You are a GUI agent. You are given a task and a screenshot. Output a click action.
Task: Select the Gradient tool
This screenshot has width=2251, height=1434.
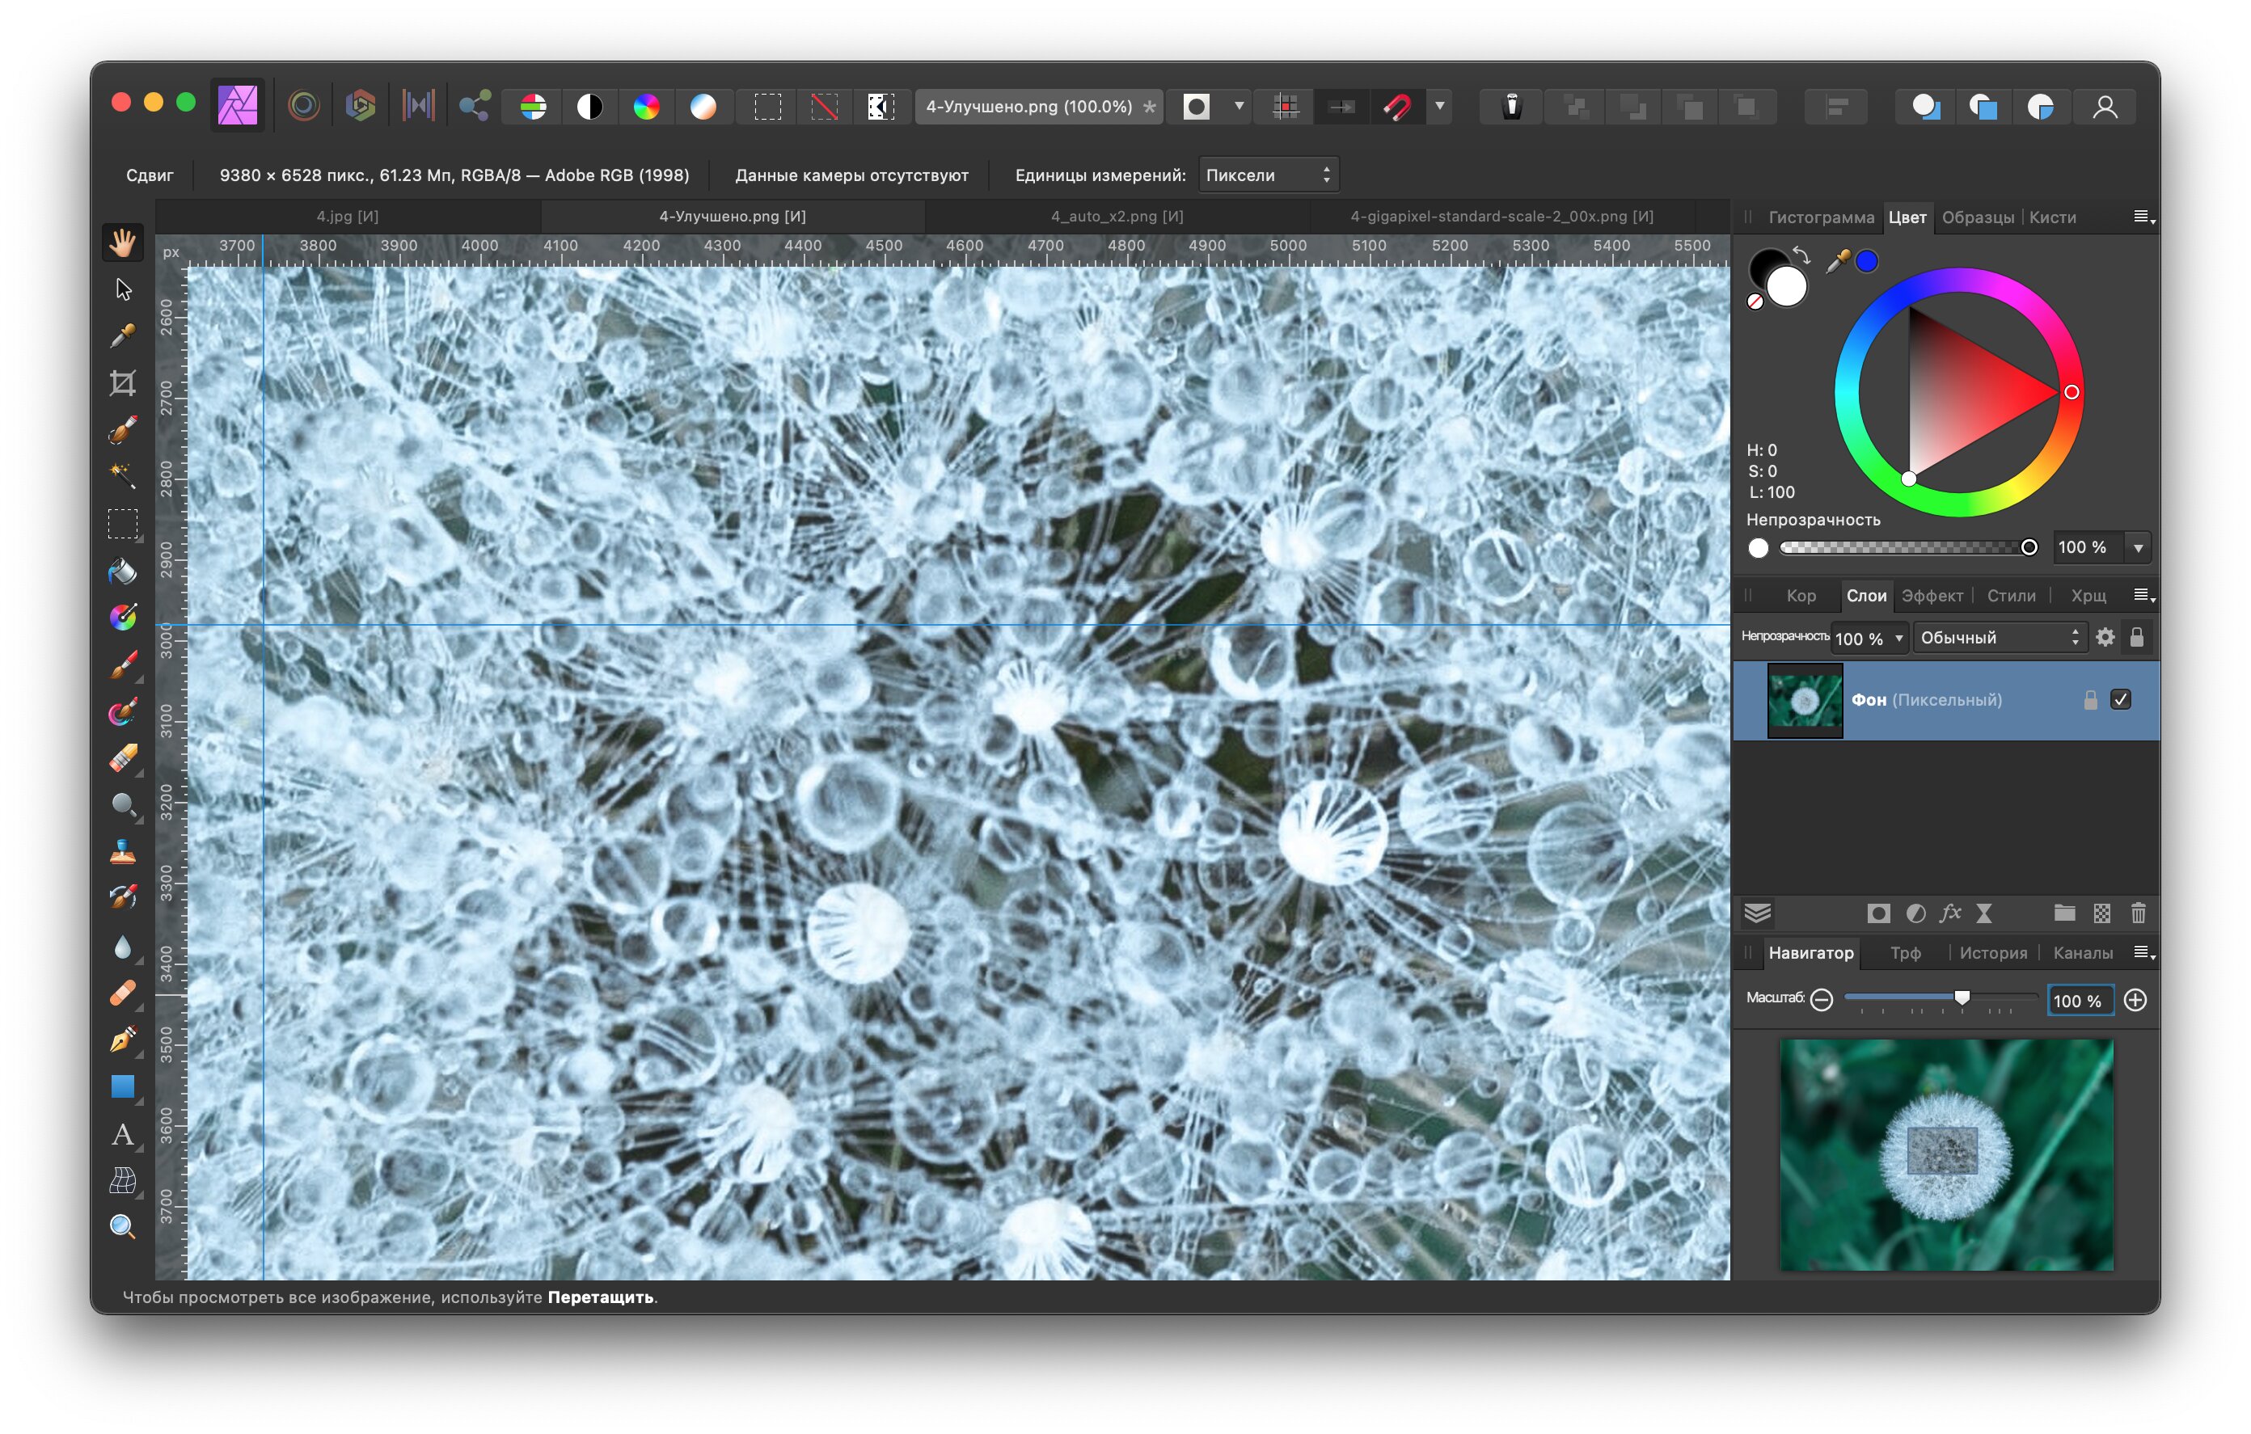click(x=122, y=618)
